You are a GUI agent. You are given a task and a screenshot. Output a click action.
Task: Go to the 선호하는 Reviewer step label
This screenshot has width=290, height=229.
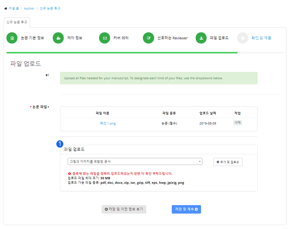click(172, 38)
